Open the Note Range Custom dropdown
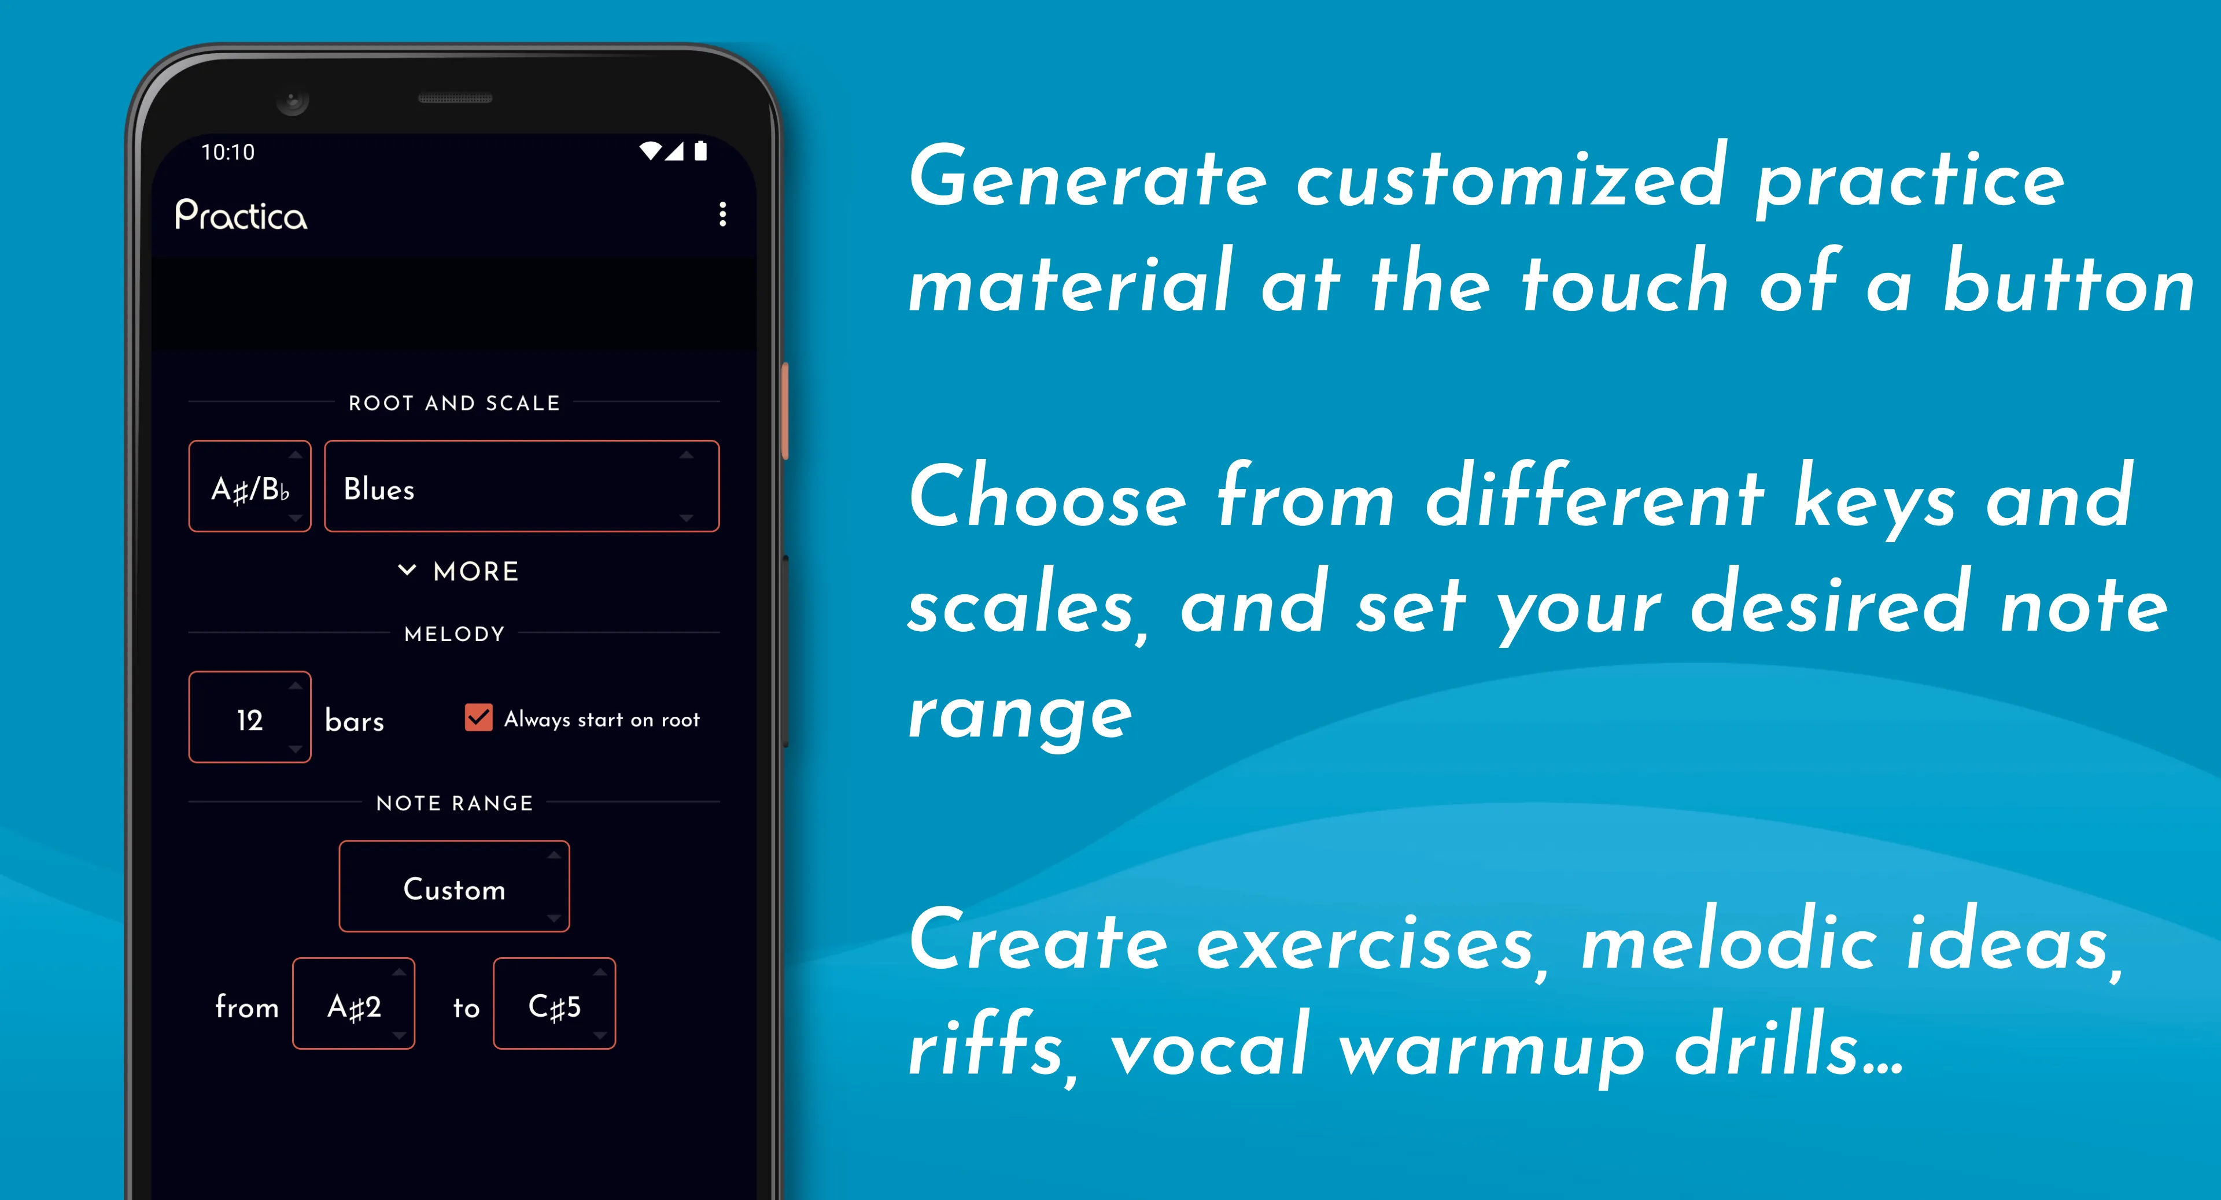The height and width of the screenshot is (1200, 2221). [x=455, y=890]
